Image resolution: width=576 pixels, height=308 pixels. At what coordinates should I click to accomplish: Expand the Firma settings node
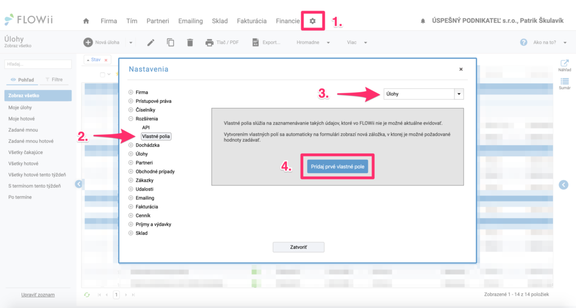[130, 92]
